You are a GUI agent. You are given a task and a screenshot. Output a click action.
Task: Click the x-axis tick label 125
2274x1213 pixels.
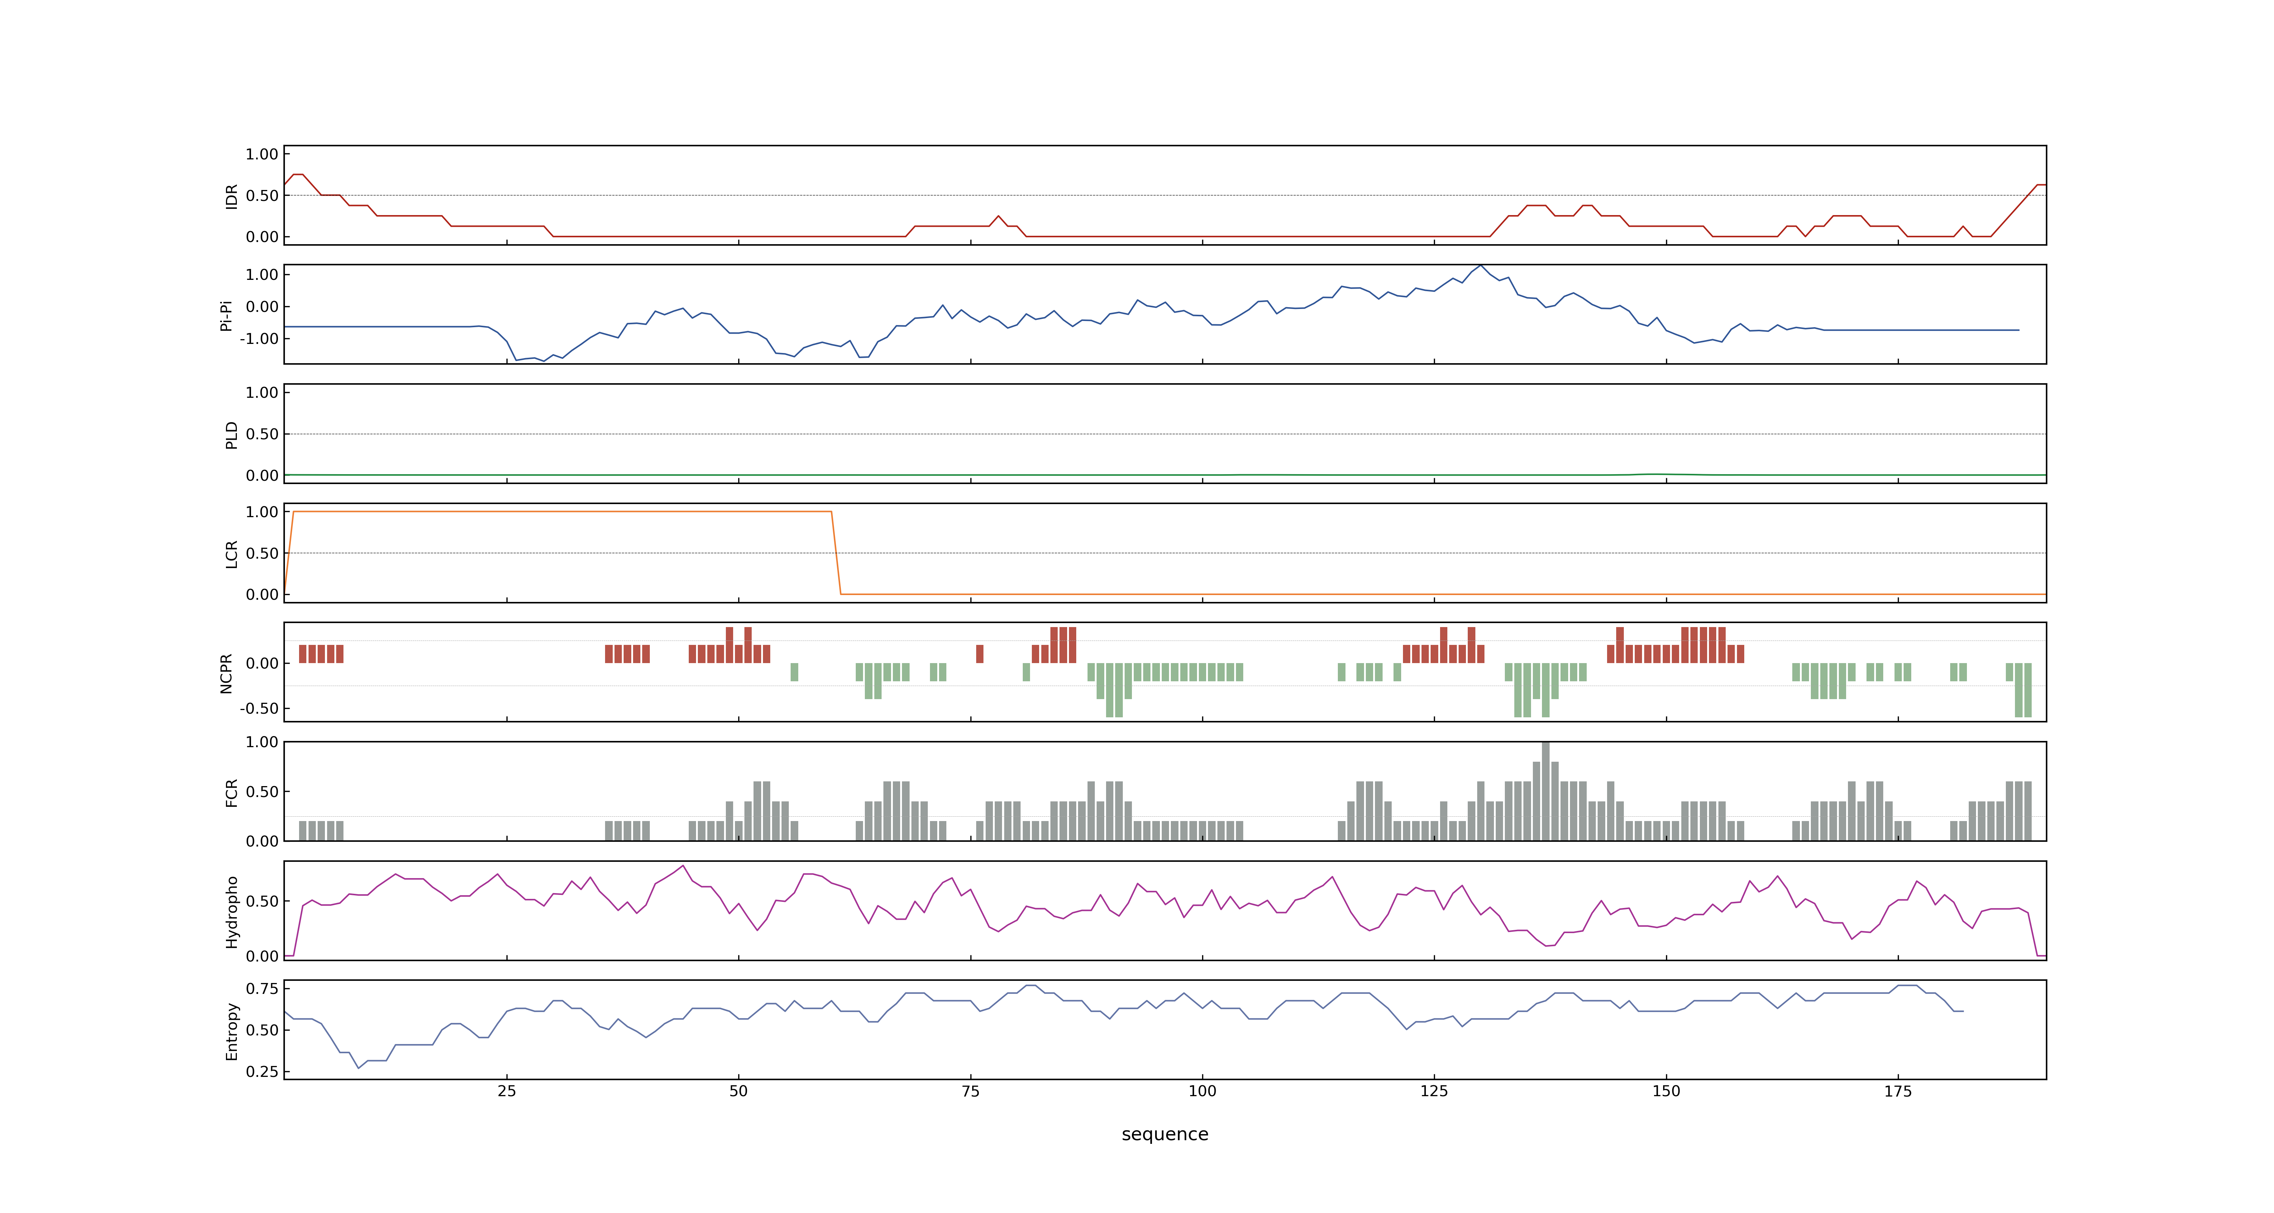(1435, 1091)
